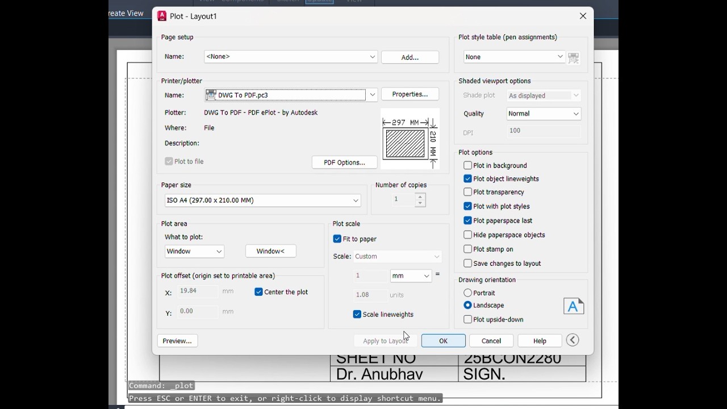Click Plot to file checkbox
727x409 pixels.
[169, 161]
